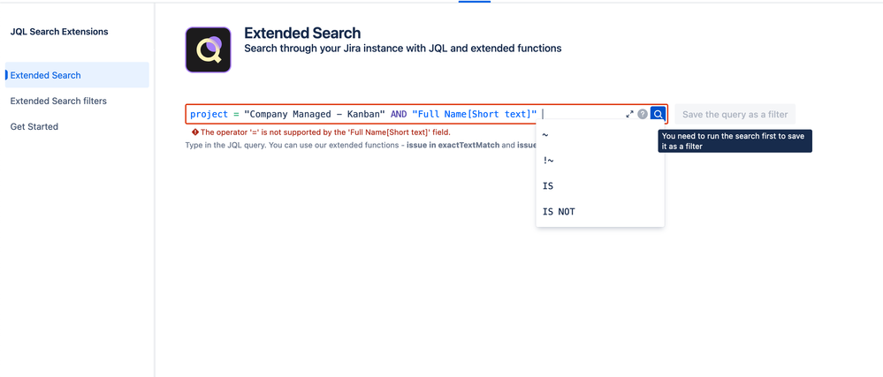
Task: Click the Extended Search app logo icon
Action: click(x=208, y=49)
